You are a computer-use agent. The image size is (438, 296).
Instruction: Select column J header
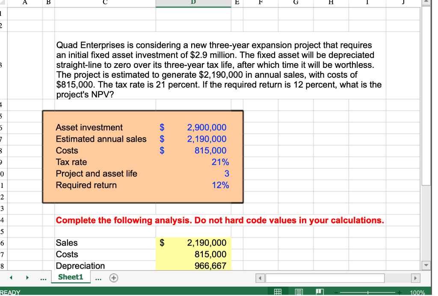tap(403, 3)
